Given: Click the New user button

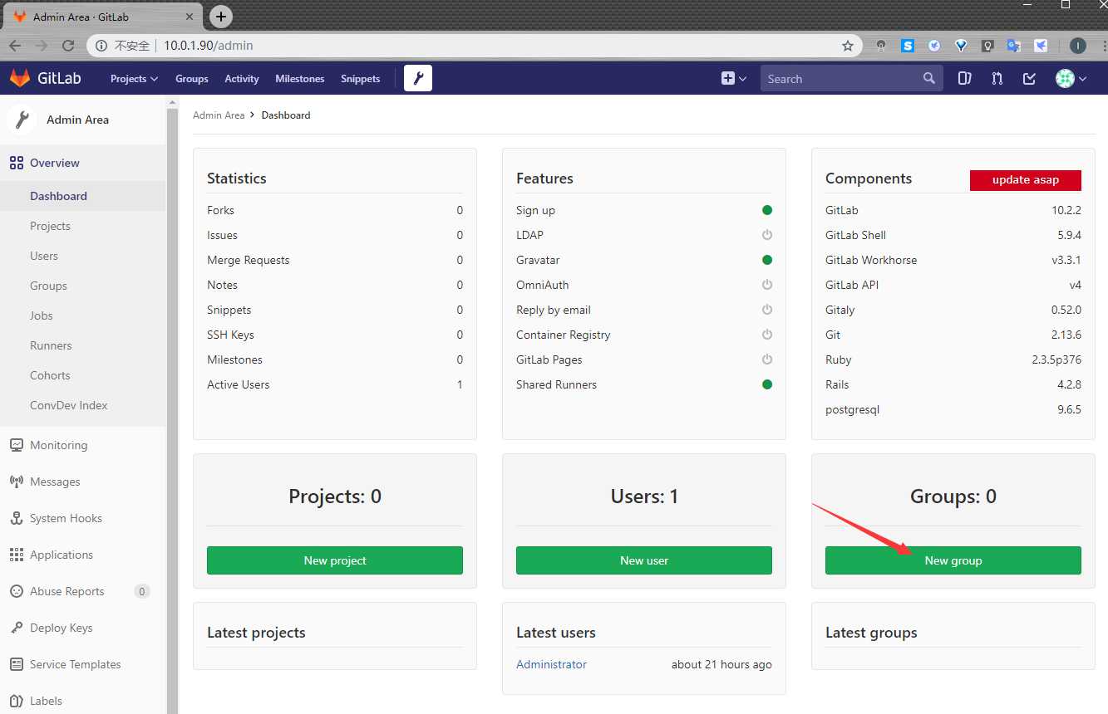Looking at the screenshot, I should (644, 560).
